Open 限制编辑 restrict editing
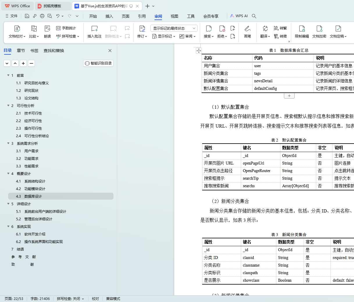Image resolution: width=354 pixels, height=302 pixels. coord(302,32)
